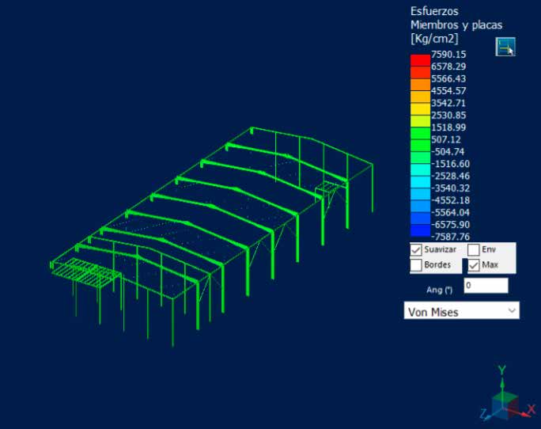Click the Ang (°) input field

pyautogui.click(x=486, y=286)
